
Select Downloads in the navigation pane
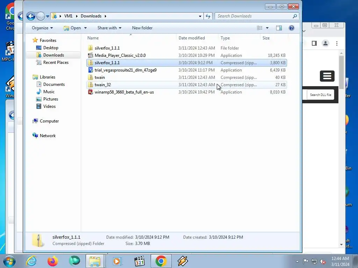click(x=53, y=55)
